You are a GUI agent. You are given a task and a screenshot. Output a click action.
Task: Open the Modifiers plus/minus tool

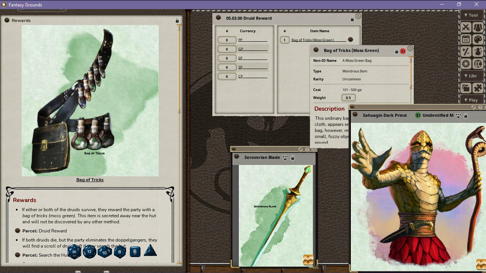pos(465,52)
